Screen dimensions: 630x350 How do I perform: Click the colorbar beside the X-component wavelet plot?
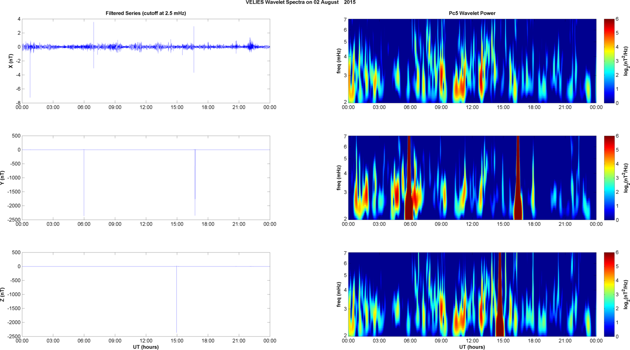pyautogui.click(x=609, y=61)
